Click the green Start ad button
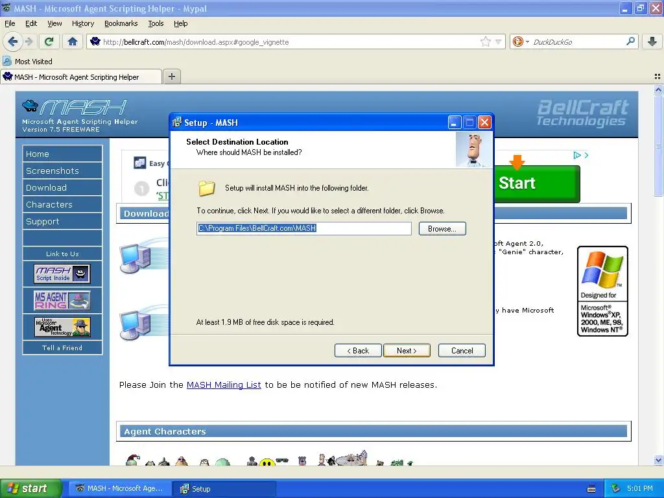This screenshot has width=664, height=498. coord(536,184)
